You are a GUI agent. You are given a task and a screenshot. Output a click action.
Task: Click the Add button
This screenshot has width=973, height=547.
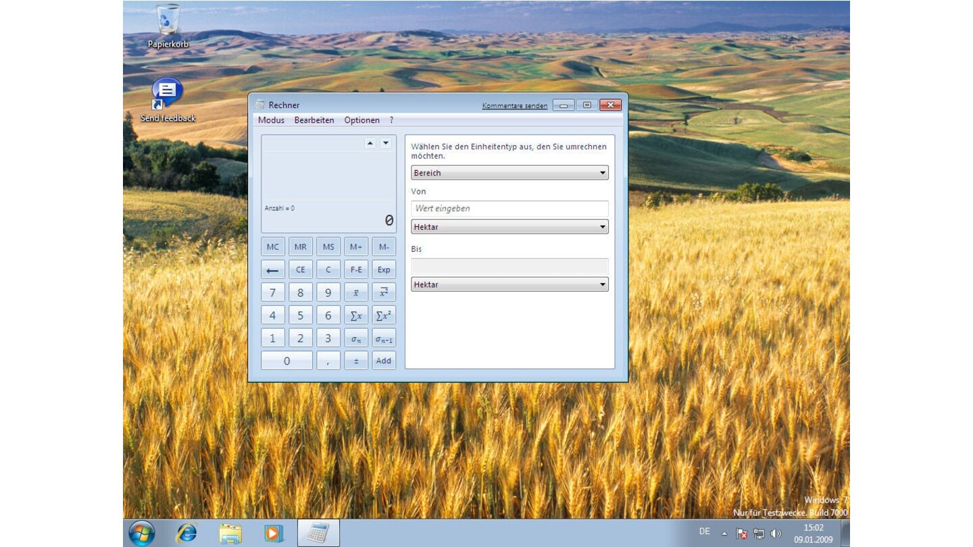384,361
